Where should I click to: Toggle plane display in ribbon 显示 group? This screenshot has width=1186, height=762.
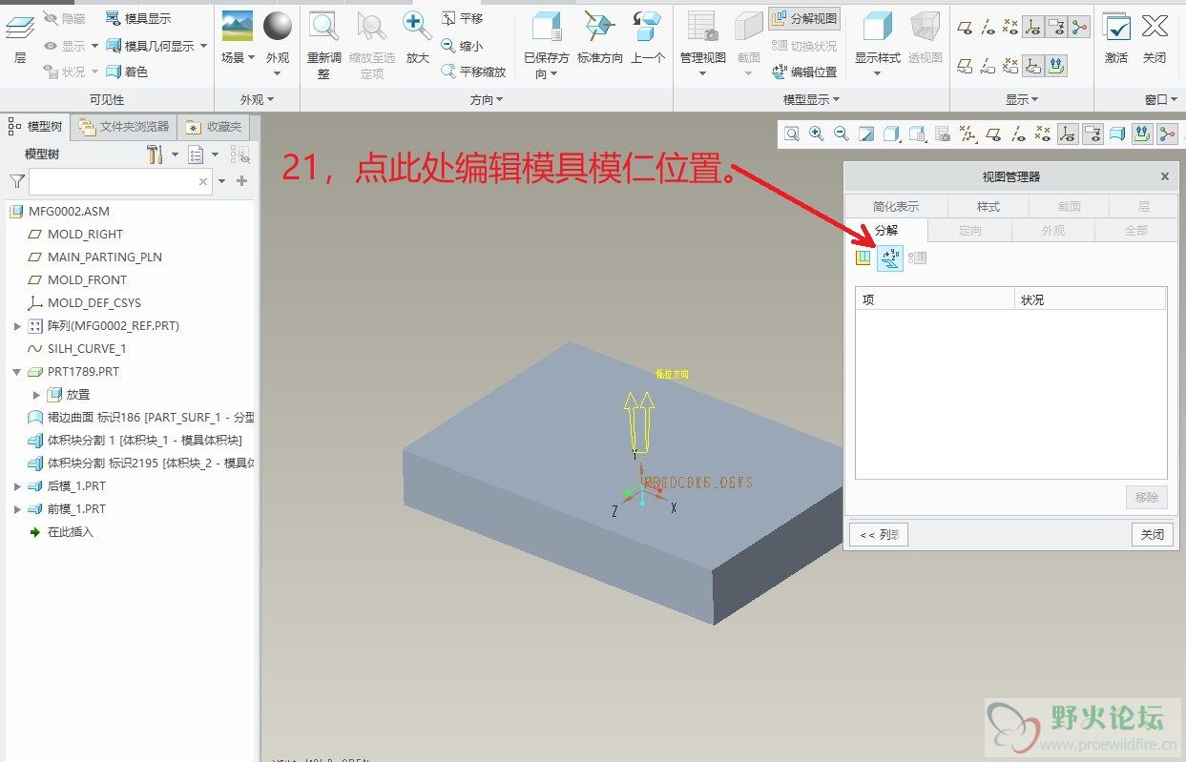966,28
